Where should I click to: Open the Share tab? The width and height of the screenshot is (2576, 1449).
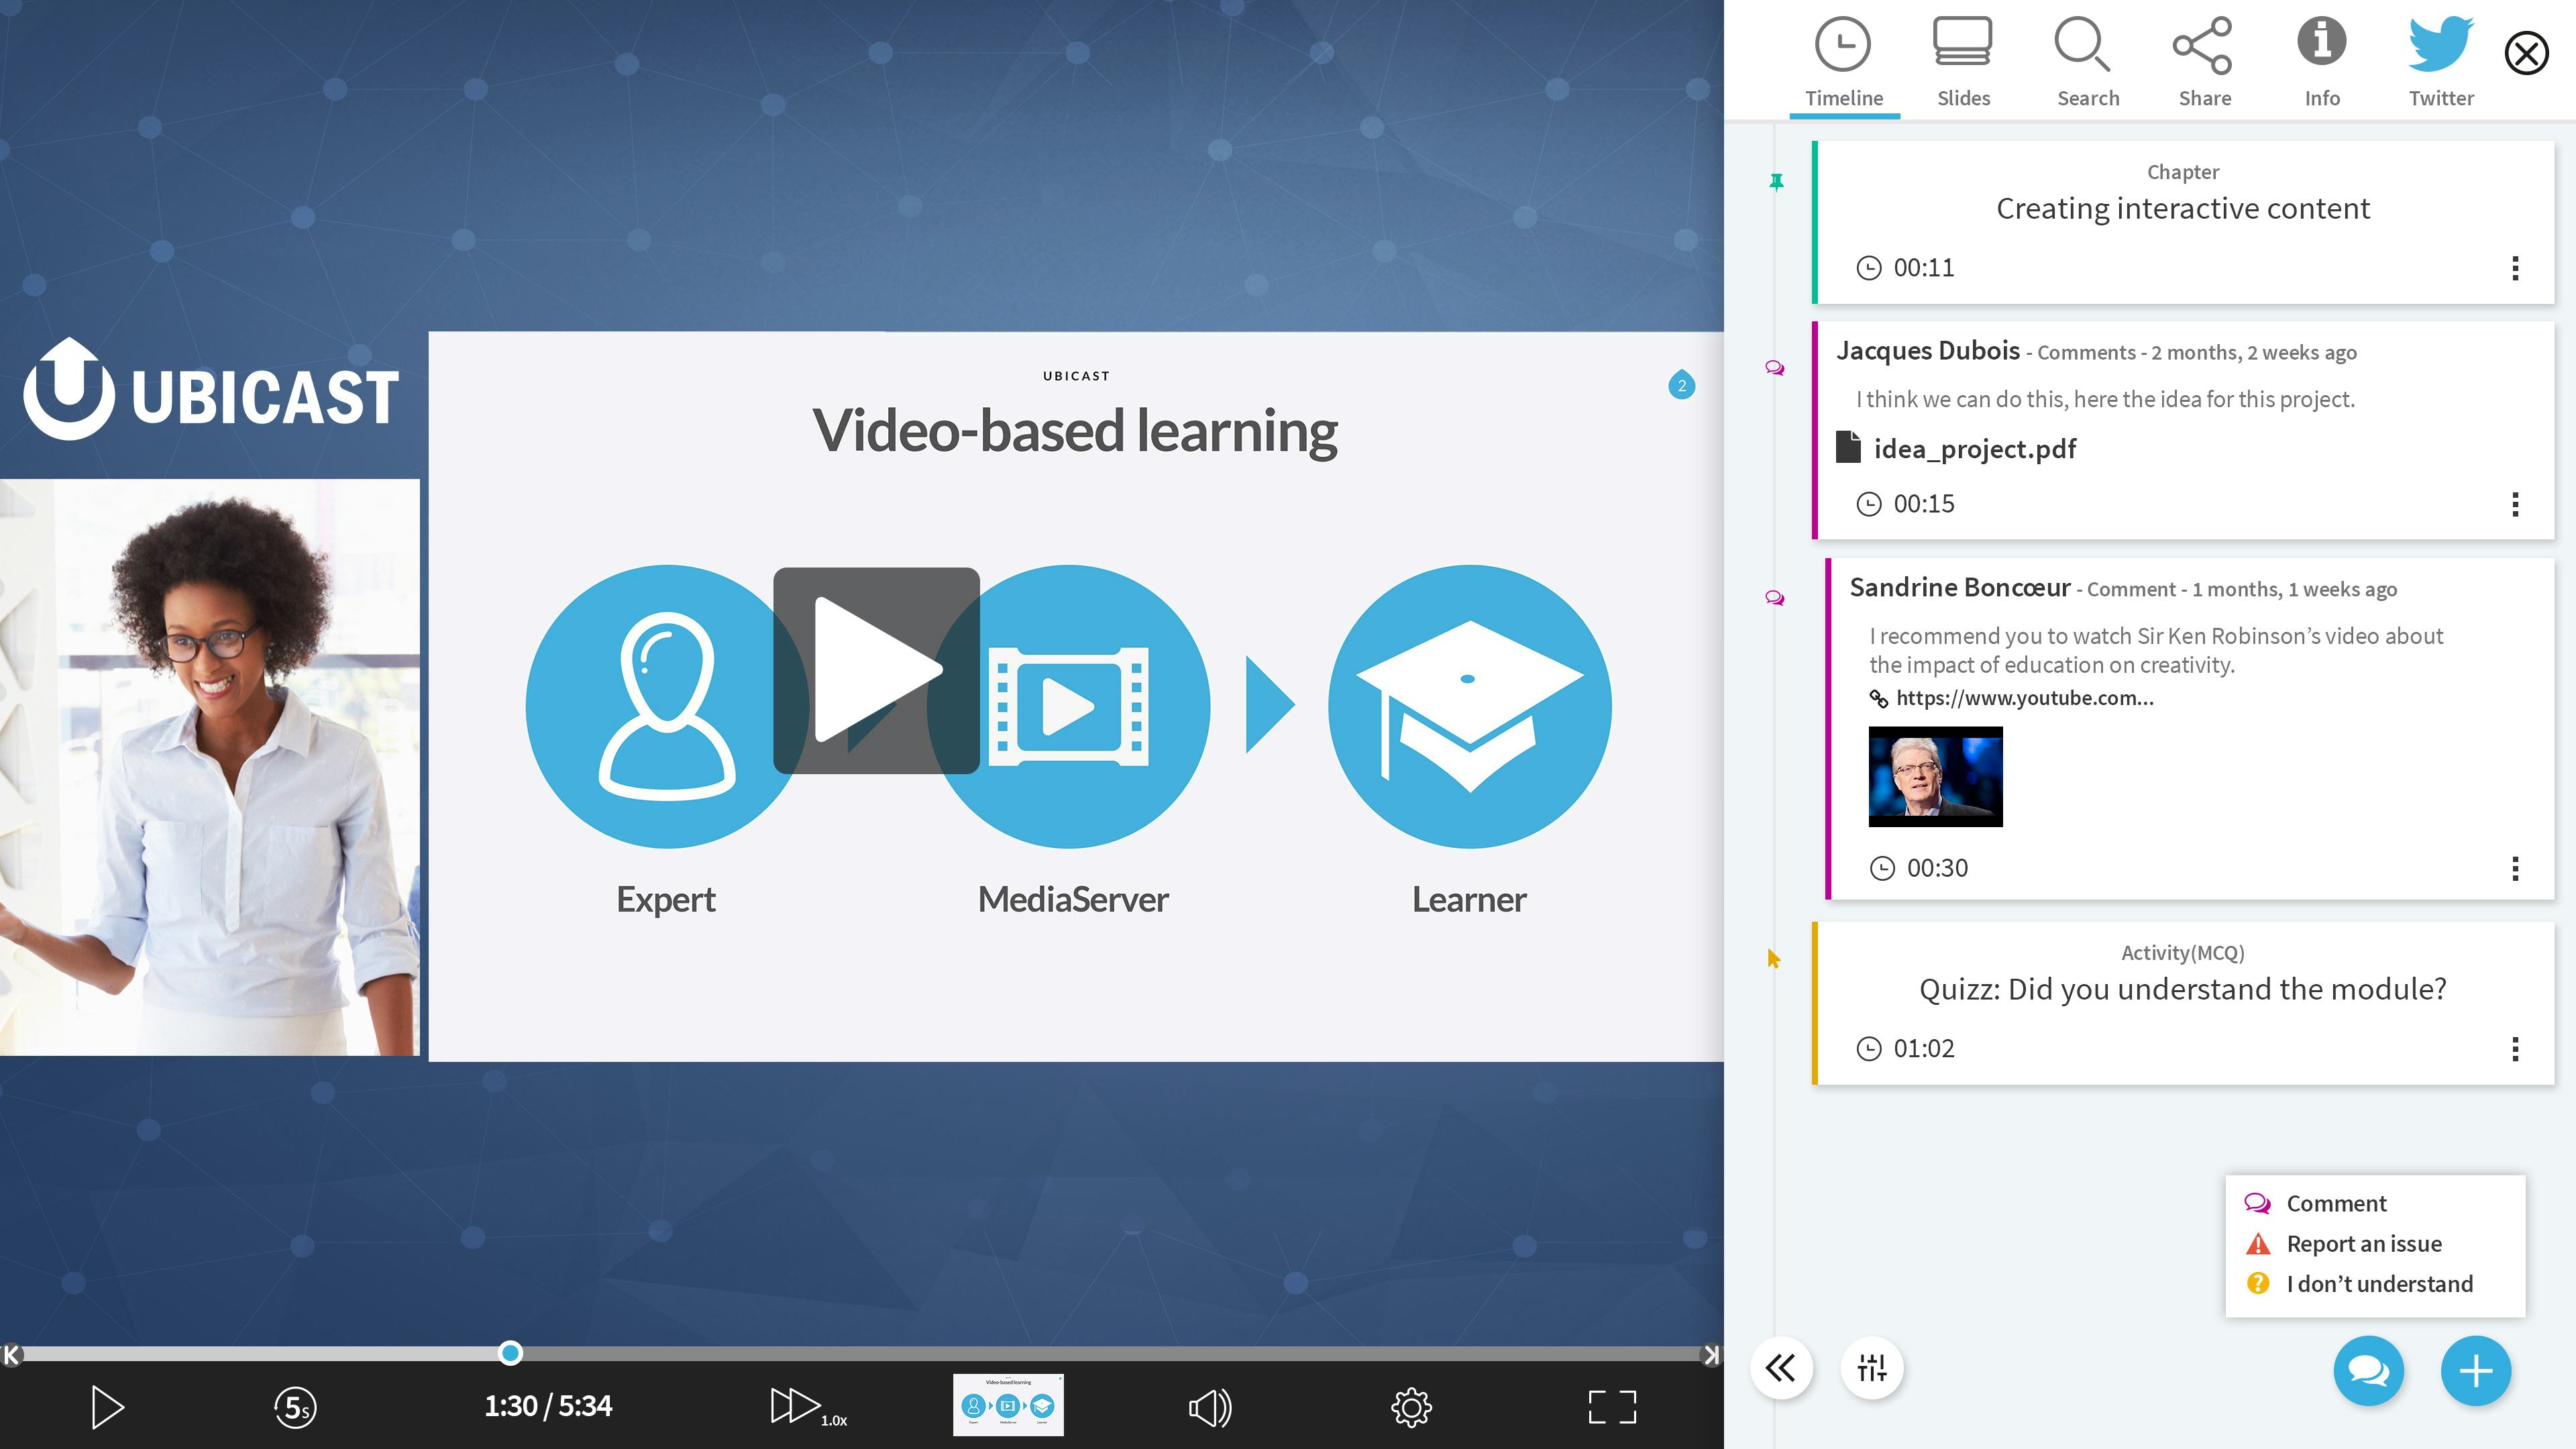click(2204, 62)
